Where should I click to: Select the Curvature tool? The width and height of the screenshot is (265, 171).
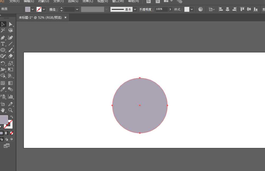point(11,38)
